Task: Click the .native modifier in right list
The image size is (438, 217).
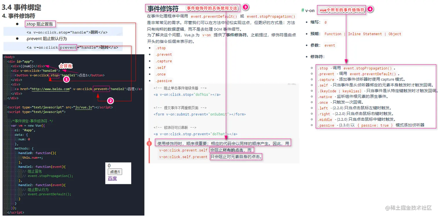Action: coord(325,97)
